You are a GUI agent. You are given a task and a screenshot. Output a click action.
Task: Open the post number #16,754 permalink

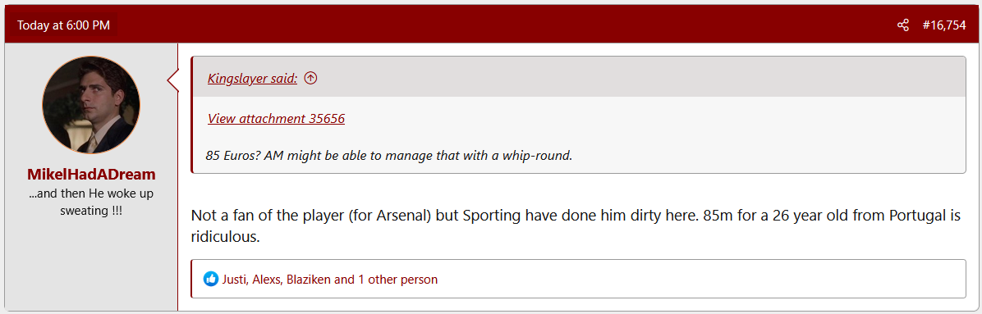point(943,25)
